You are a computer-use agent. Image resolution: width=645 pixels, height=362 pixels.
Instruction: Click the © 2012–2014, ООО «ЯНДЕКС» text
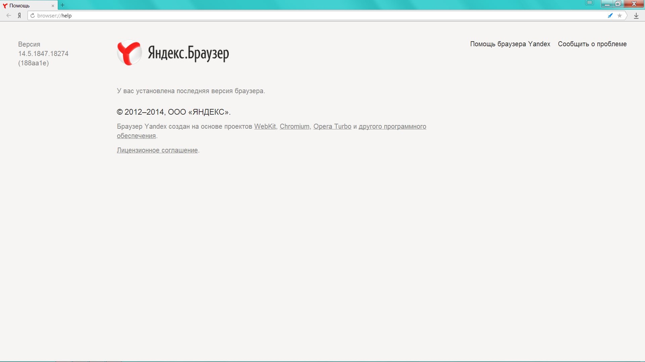point(173,112)
